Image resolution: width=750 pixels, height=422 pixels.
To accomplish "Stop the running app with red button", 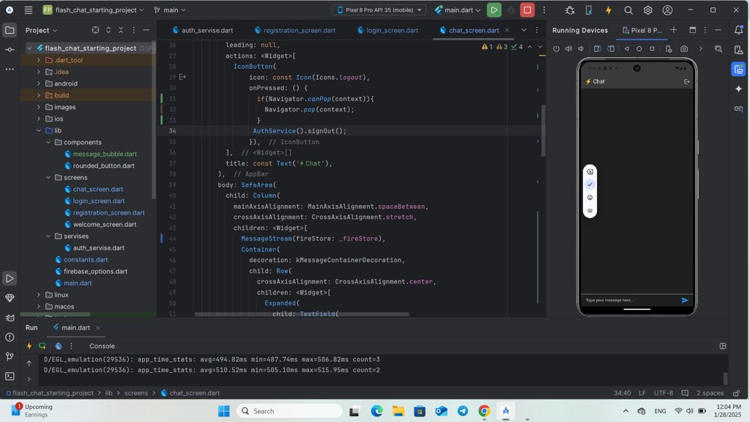I will pyautogui.click(x=527, y=10).
